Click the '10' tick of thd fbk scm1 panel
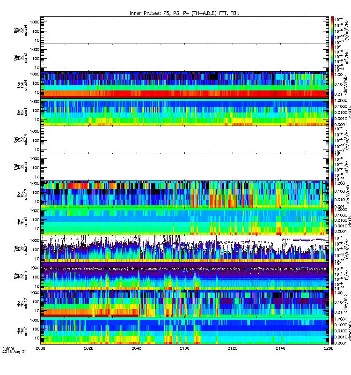351x375 pixels. (37, 229)
